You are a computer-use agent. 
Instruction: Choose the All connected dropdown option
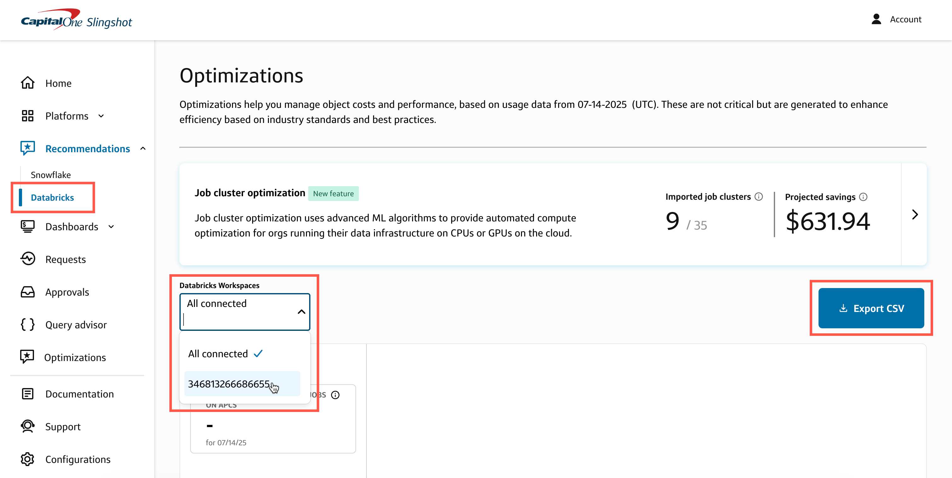click(x=225, y=354)
